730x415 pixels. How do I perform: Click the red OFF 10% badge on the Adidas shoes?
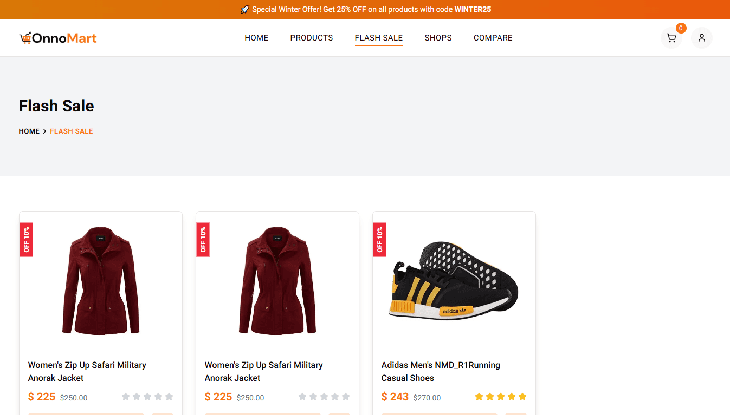tap(379, 239)
